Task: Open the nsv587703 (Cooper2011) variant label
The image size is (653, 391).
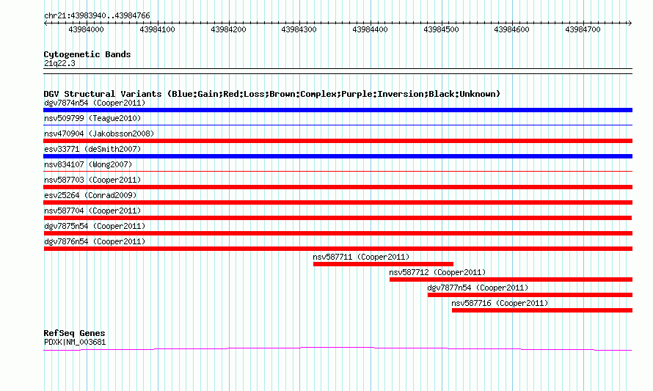Action: point(92,180)
